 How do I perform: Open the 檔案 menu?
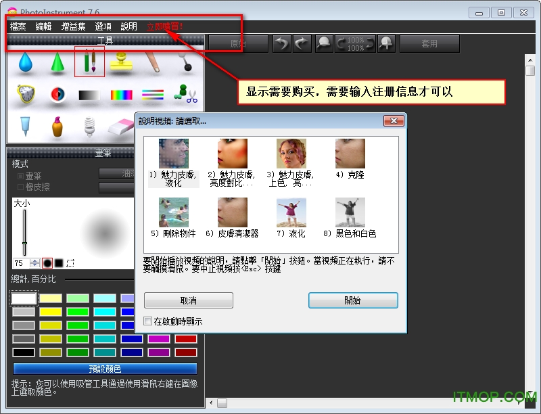[x=17, y=26]
